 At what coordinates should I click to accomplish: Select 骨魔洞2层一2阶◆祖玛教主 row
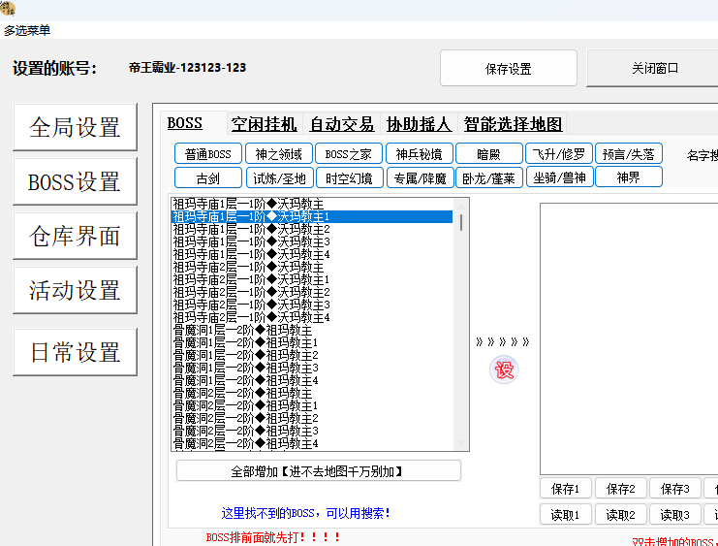[312, 394]
